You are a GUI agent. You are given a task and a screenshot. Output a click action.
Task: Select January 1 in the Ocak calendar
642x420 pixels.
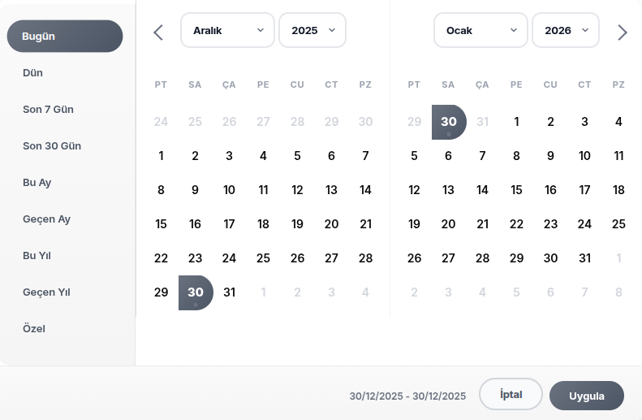click(x=516, y=122)
